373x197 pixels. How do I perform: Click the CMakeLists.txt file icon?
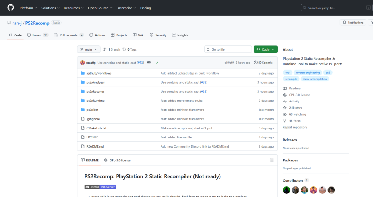point(83,128)
